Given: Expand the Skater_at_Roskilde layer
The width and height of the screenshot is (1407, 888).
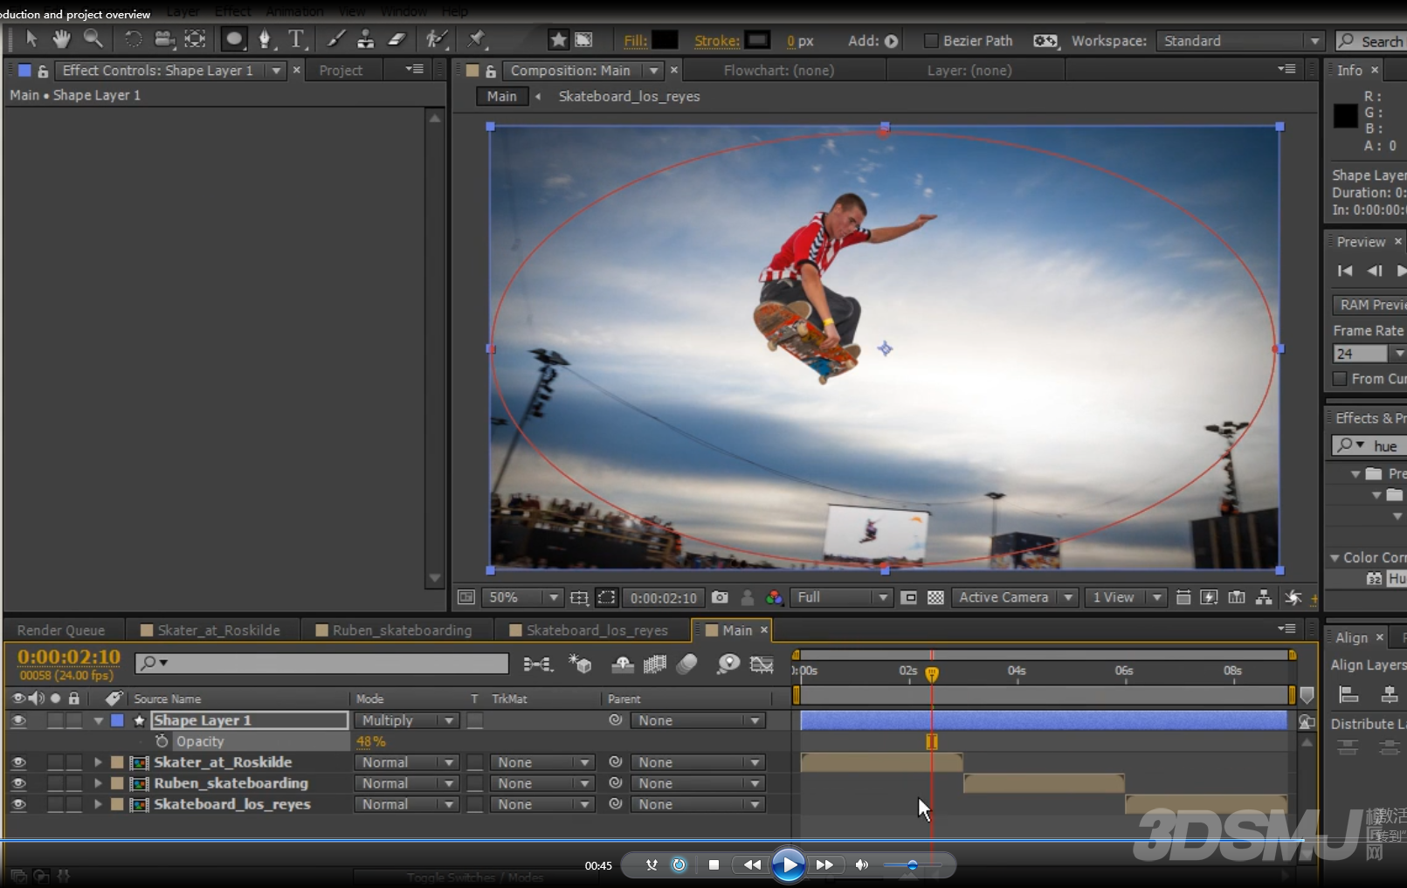Looking at the screenshot, I should click(98, 762).
